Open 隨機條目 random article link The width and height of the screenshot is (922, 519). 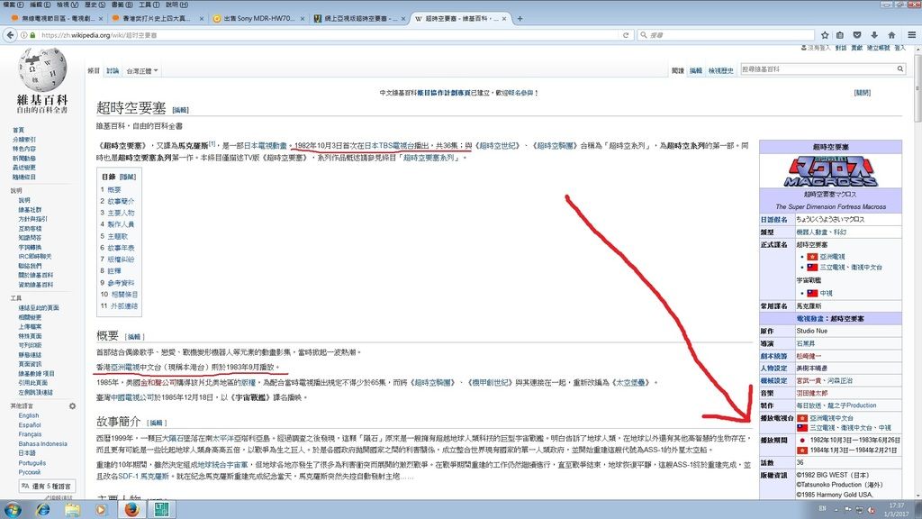[x=24, y=178]
